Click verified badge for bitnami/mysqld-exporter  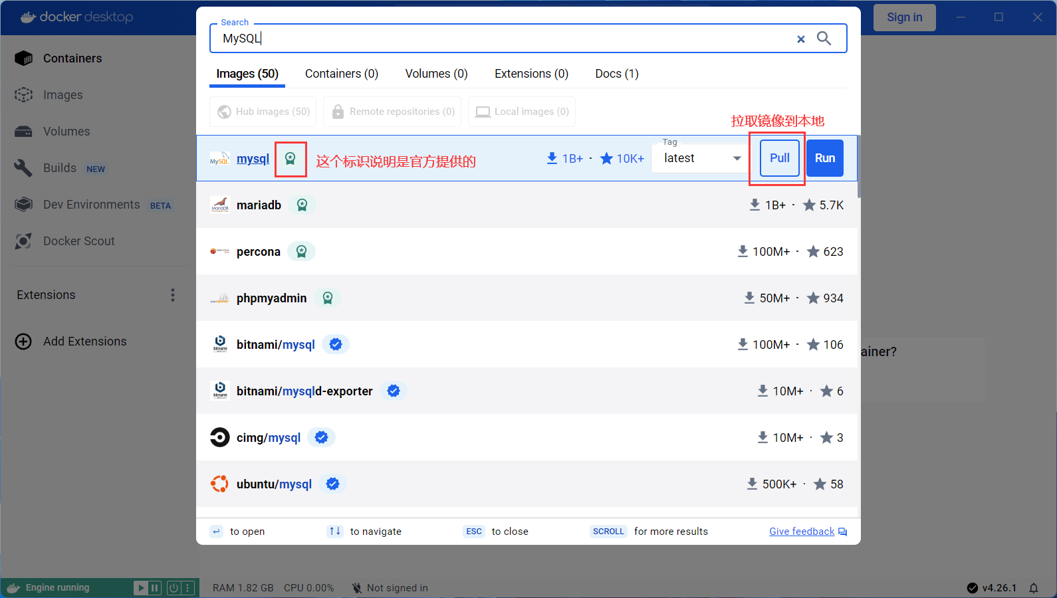click(394, 391)
